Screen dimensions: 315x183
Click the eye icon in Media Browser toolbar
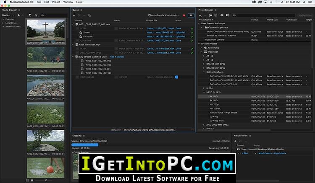click(36, 15)
